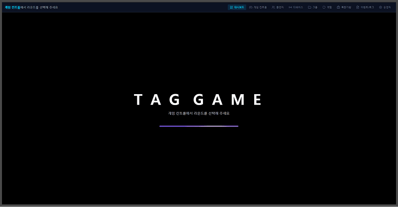
Task: Click the gamepad icon beside 게임 컨트롤
Action: [251, 7]
